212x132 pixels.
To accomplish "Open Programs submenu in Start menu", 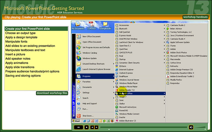I will (x=95, y=76).
